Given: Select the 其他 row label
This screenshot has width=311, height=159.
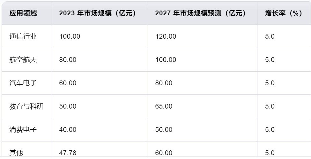Looking at the screenshot, I should (16, 153).
